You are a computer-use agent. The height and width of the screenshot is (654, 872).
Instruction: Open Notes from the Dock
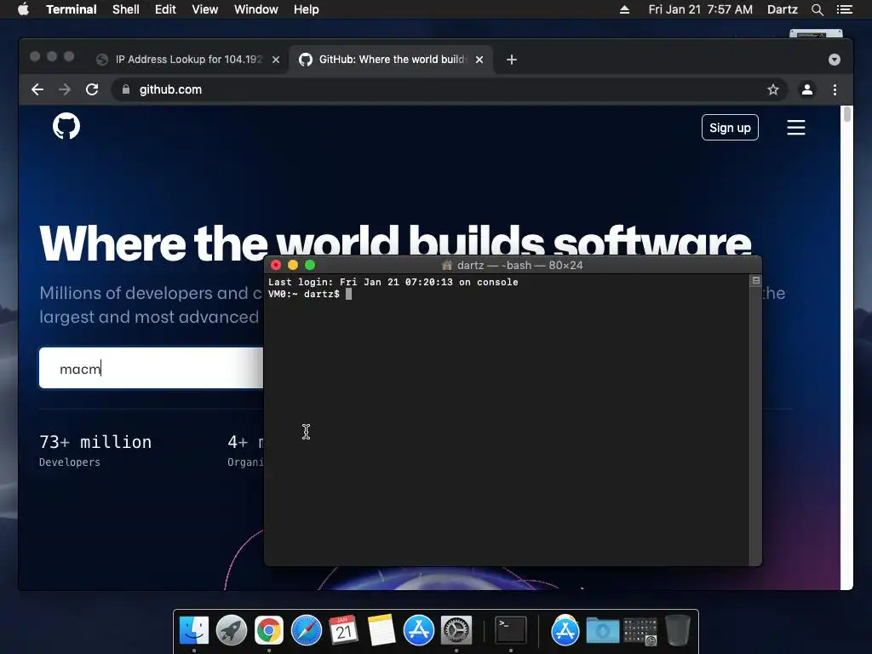381,631
